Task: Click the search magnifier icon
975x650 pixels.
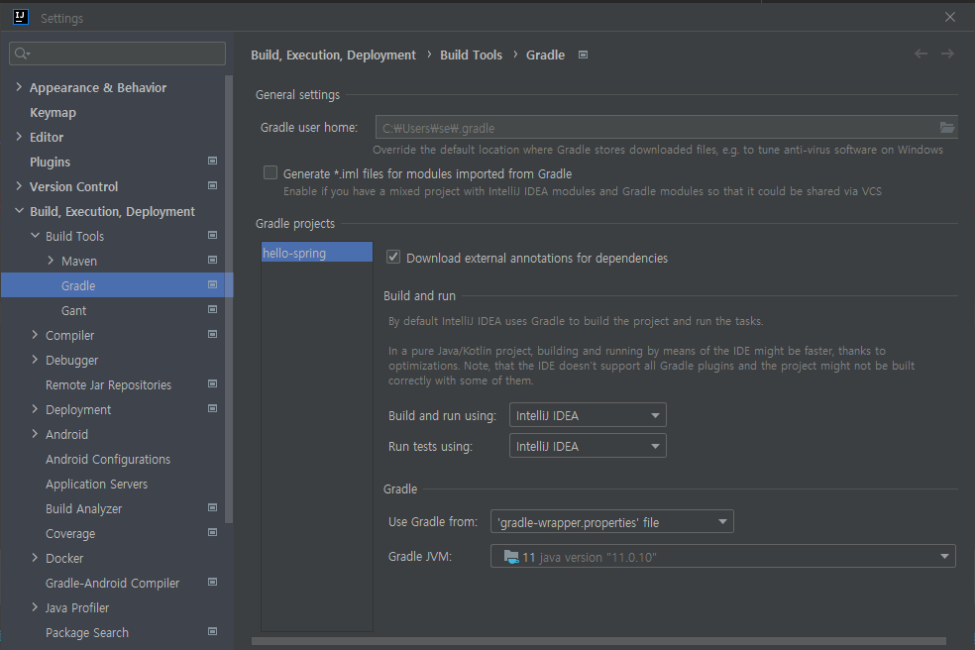Action: point(22,54)
